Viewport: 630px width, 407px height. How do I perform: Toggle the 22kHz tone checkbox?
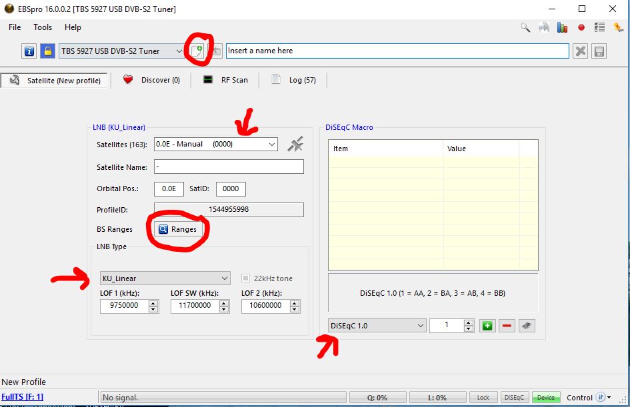click(x=245, y=278)
